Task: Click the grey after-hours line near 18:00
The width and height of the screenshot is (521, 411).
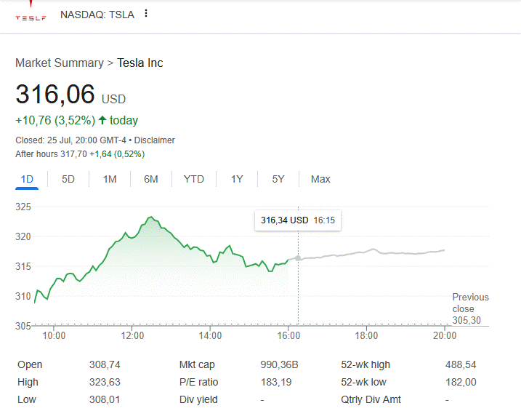Action: click(x=366, y=252)
